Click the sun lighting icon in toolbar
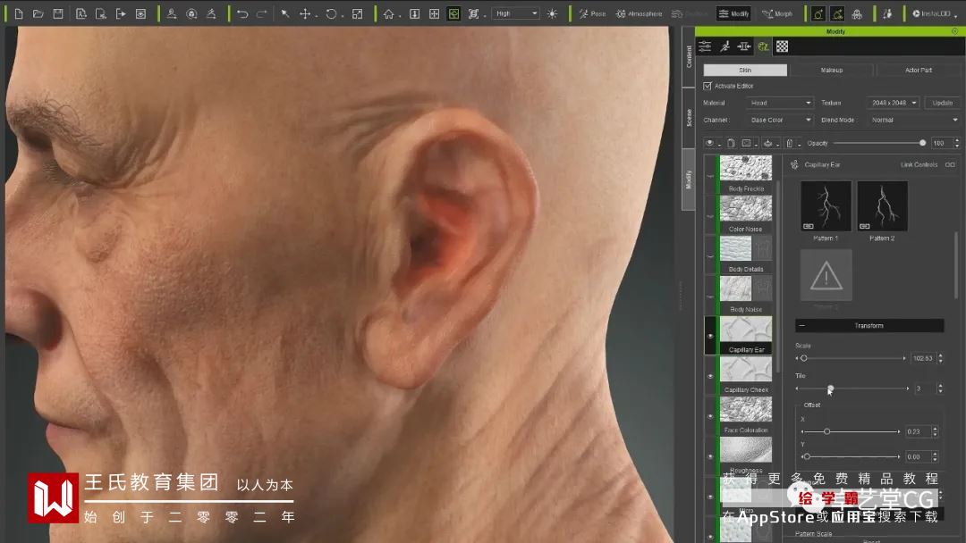966x543 pixels. click(552, 13)
